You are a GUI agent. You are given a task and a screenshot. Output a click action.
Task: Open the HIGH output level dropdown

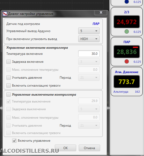point(89,39)
